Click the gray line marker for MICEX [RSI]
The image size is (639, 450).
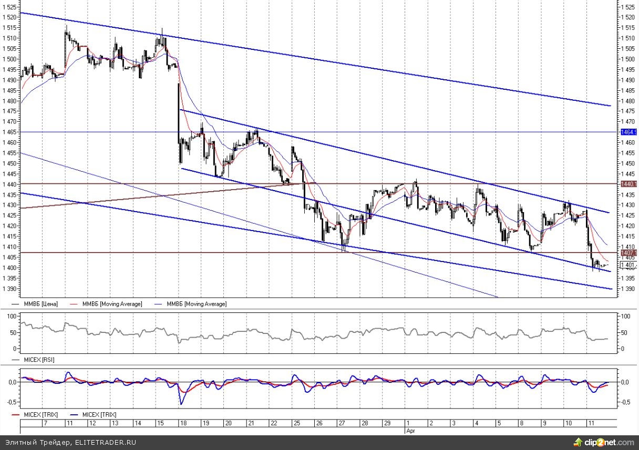click(15, 360)
